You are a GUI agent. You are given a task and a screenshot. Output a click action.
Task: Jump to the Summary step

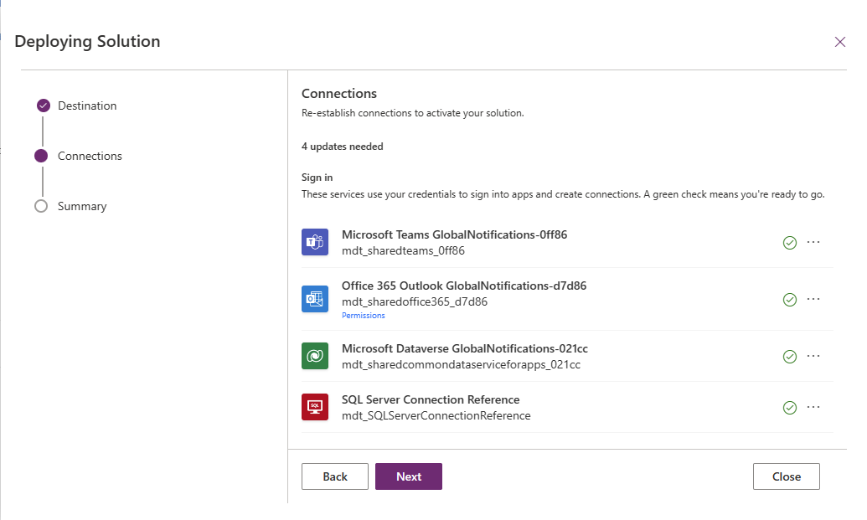(x=82, y=206)
